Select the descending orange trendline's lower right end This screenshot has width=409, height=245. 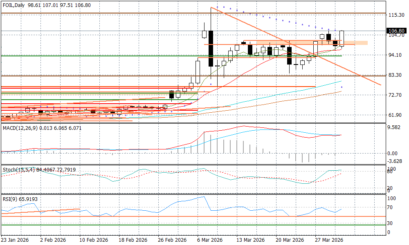pyautogui.click(x=380, y=85)
